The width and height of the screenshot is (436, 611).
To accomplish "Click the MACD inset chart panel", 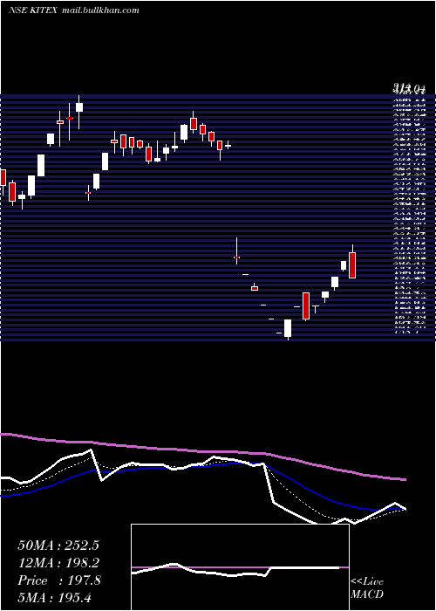I will click(x=240, y=567).
